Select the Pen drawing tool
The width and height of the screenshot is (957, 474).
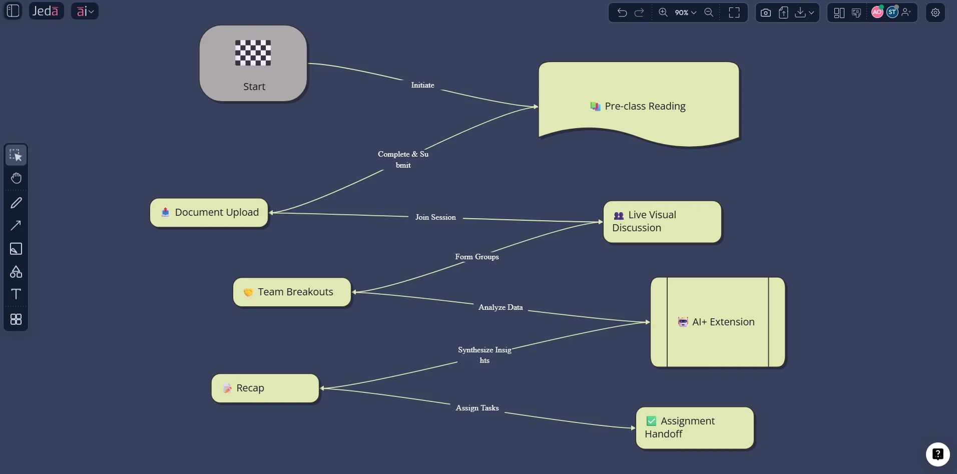tap(16, 202)
